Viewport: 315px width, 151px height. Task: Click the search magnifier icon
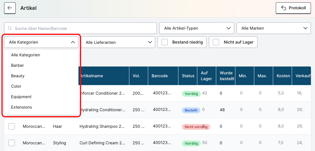click(10, 28)
